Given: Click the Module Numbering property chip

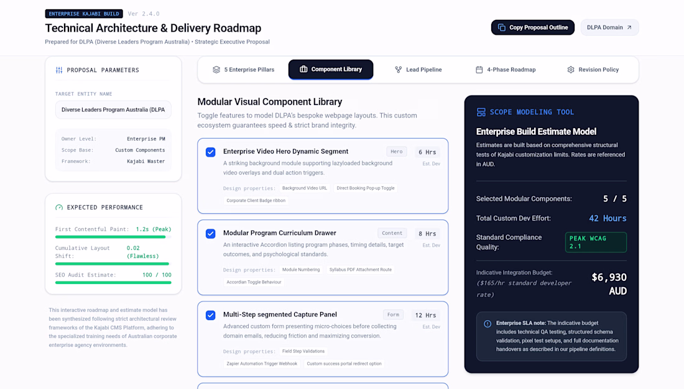Looking at the screenshot, I should 301,270.
